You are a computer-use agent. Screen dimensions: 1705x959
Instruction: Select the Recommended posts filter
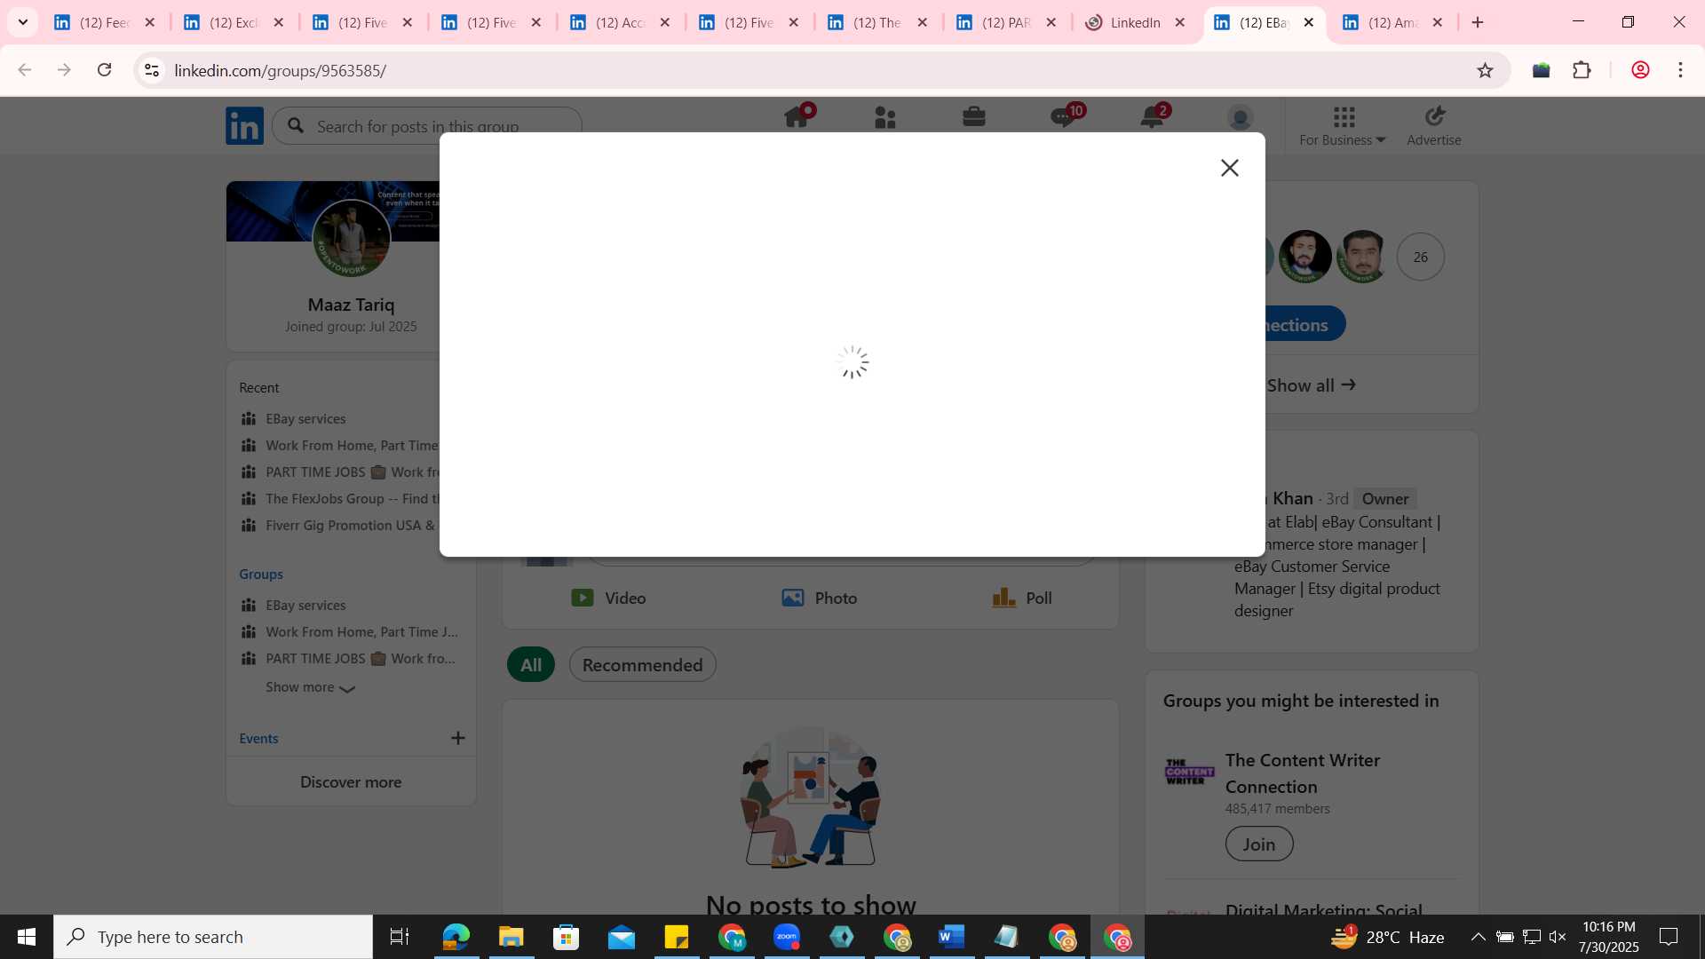pos(642,664)
